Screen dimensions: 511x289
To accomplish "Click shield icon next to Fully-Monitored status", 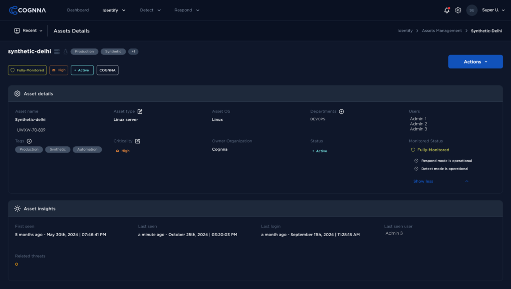I will click(413, 150).
